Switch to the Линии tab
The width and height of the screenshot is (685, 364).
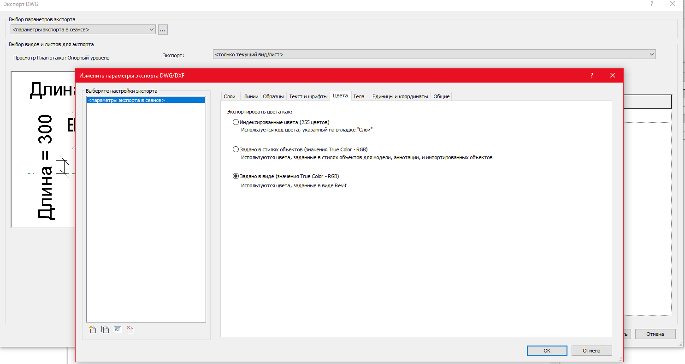[x=251, y=96]
